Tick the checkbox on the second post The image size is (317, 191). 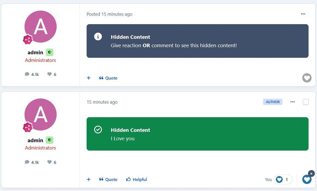tap(306, 102)
